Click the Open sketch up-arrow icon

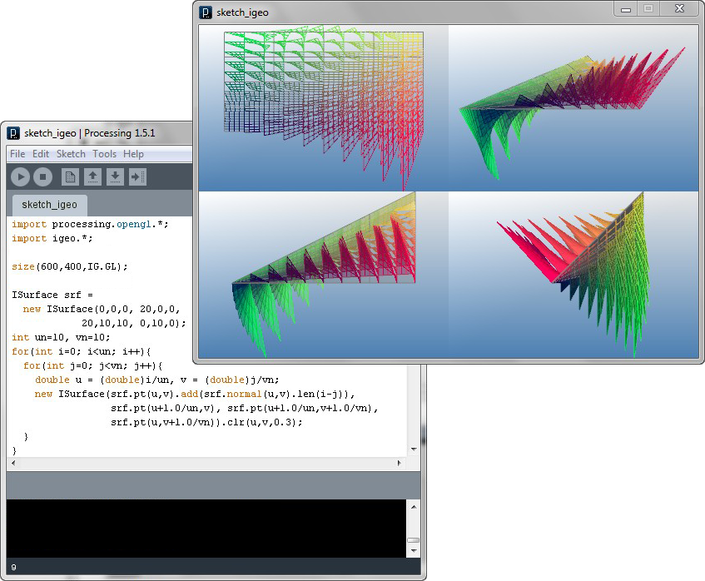pyautogui.click(x=93, y=176)
